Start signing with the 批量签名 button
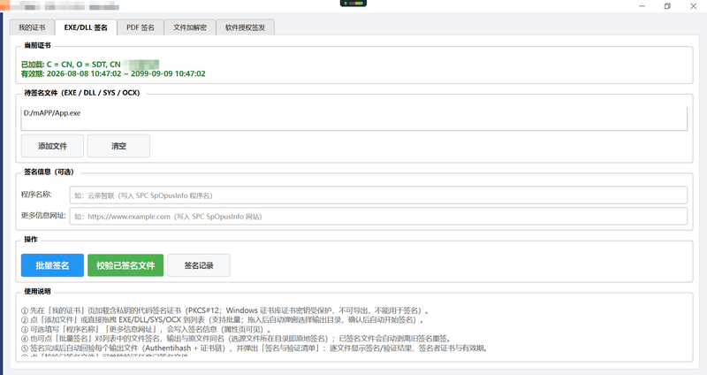 (52, 265)
